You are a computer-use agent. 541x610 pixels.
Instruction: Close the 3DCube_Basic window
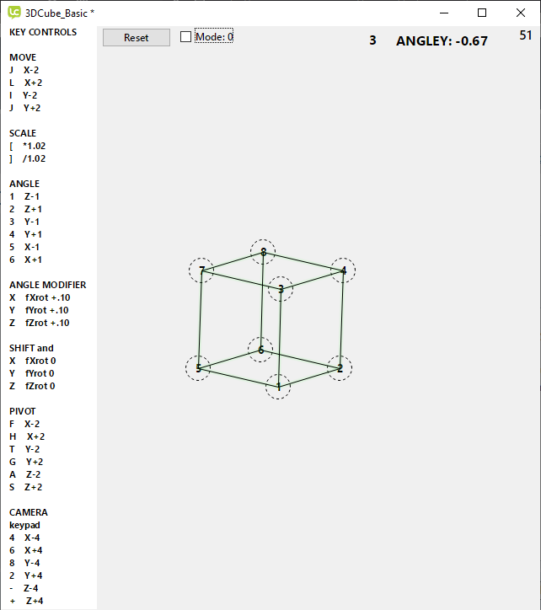(521, 13)
